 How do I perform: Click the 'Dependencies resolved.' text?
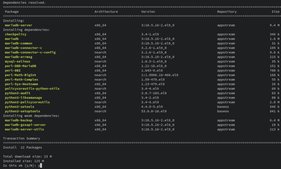click(x=24, y=3)
